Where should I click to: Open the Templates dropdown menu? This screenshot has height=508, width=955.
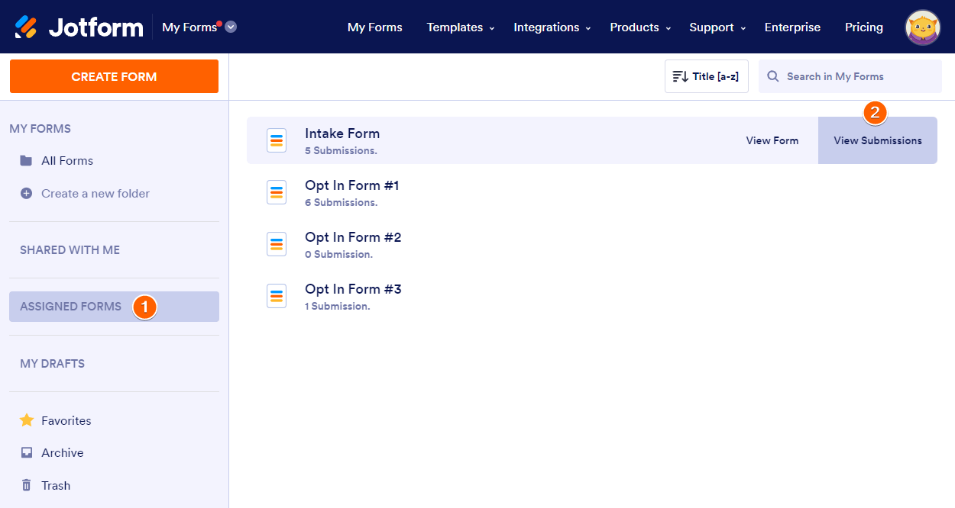coord(460,27)
